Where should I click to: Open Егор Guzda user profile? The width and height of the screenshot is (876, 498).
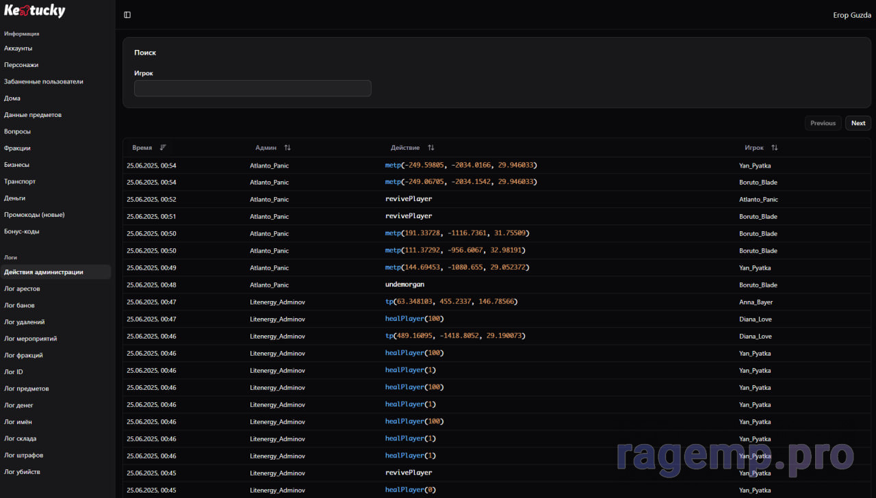(852, 15)
